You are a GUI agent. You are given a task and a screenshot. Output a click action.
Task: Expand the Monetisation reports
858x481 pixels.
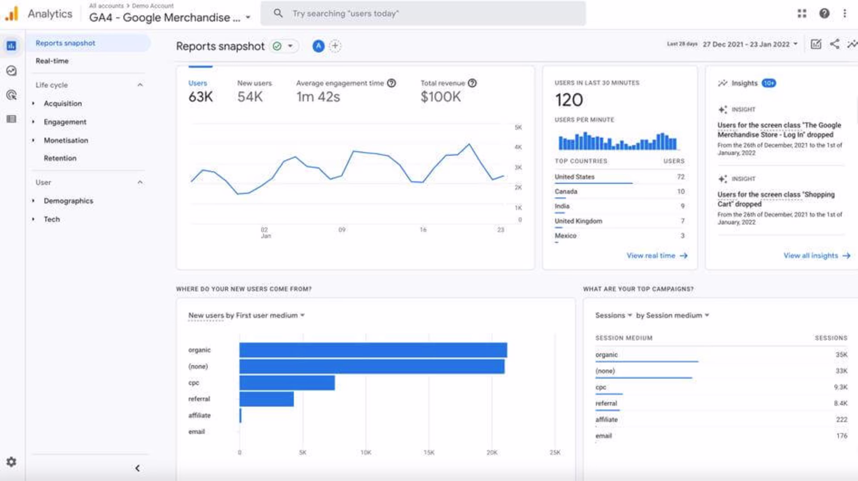coord(34,141)
